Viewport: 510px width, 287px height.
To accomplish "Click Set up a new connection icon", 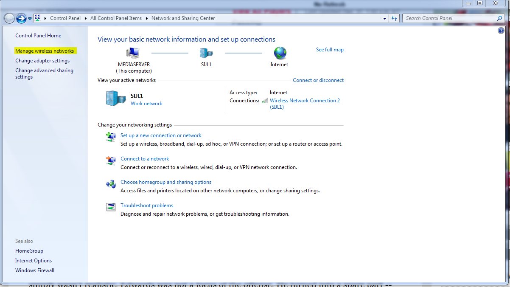I will 111,137.
